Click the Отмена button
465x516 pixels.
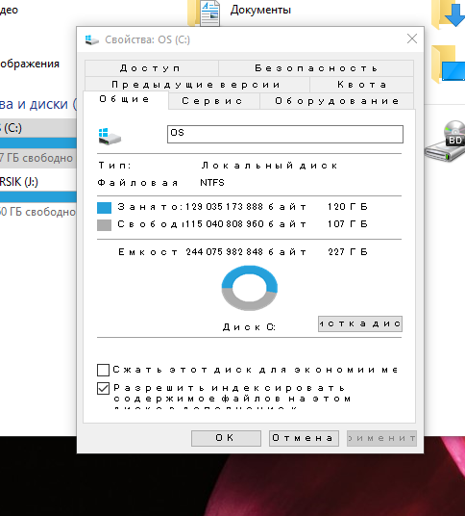pos(304,438)
